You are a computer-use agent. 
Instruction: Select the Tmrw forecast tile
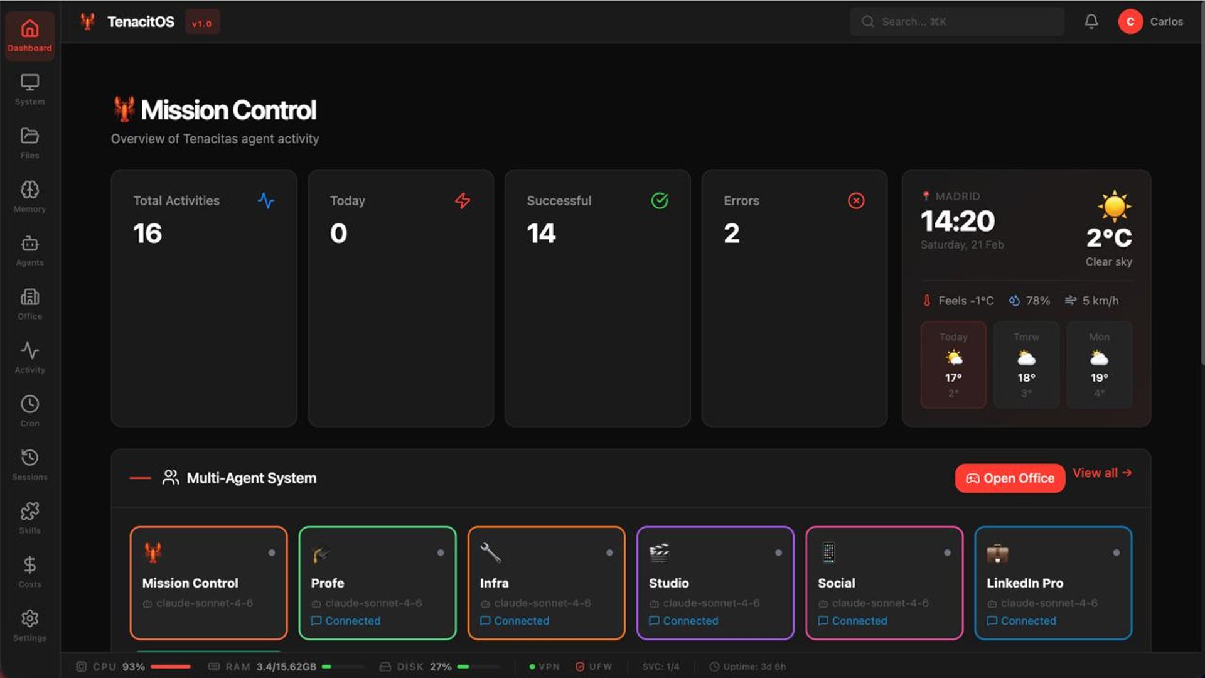[1026, 365]
